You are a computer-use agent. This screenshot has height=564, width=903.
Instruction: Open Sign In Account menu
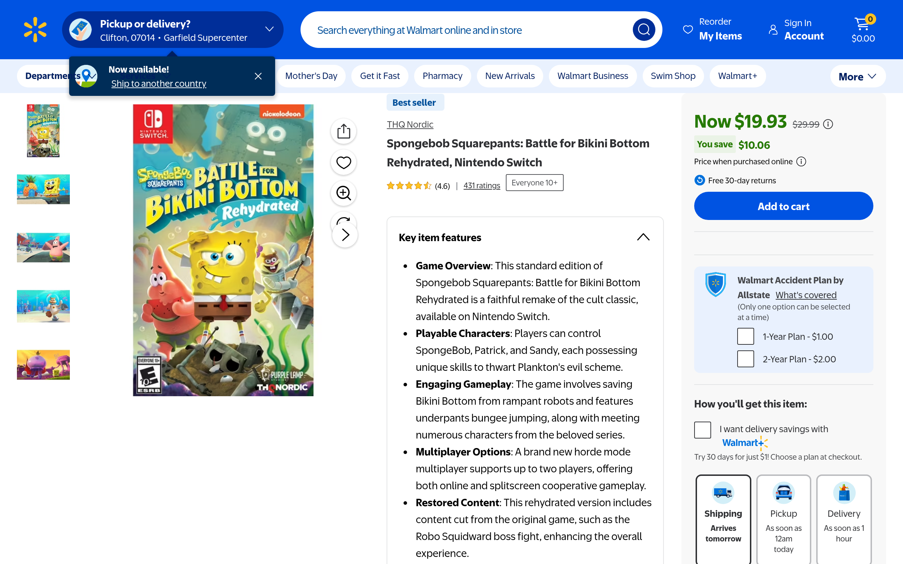point(796,30)
